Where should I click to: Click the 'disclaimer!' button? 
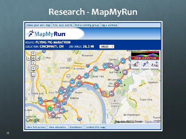point(76,127)
